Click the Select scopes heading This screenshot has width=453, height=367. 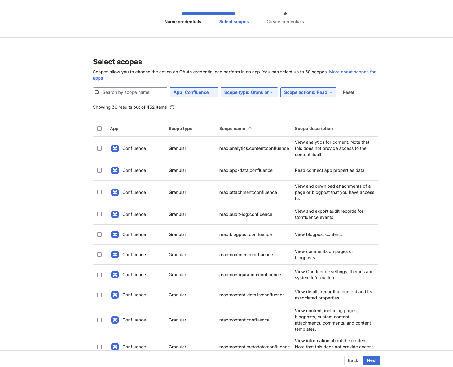pos(117,62)
